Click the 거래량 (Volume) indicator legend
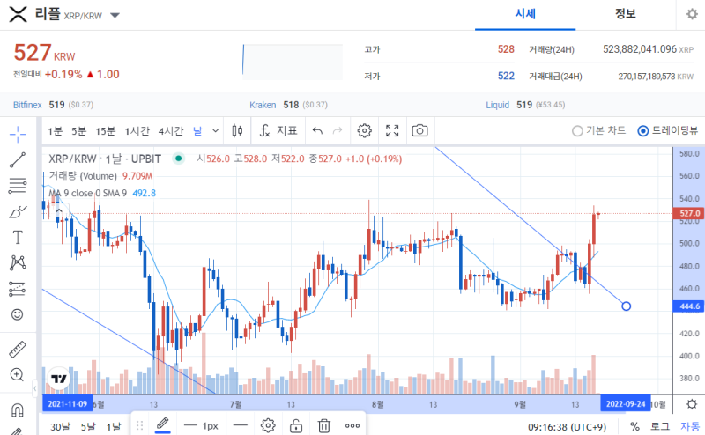 pos(100,176)
